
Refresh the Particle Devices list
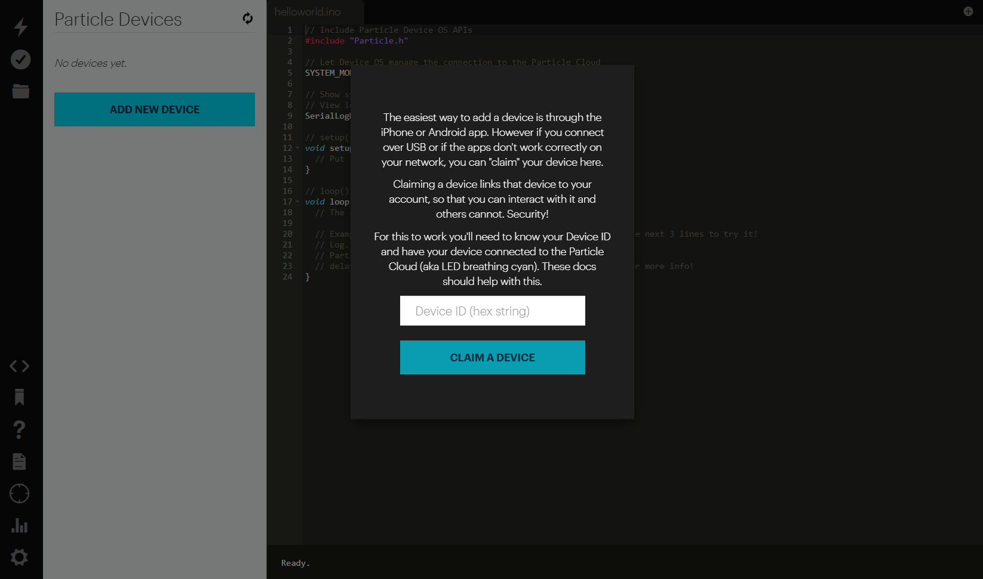[247, 18]
